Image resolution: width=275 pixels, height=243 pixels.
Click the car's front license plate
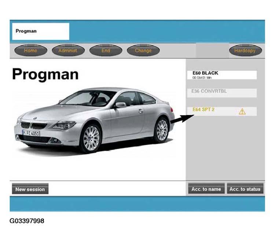click(x=31, y=133)
